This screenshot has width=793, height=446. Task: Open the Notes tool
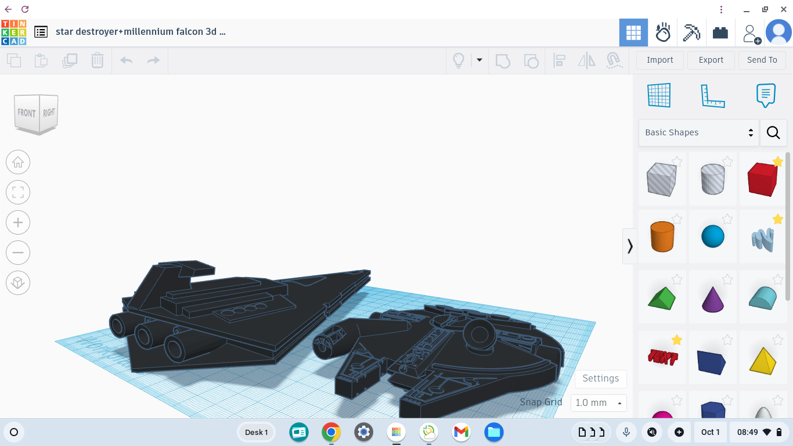tap(766, 95)
